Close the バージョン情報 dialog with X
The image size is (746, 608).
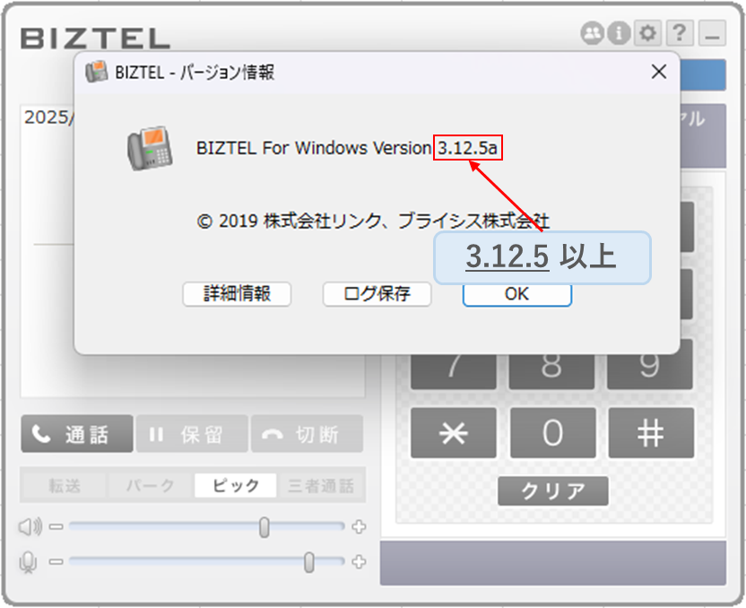click(659, 73)
